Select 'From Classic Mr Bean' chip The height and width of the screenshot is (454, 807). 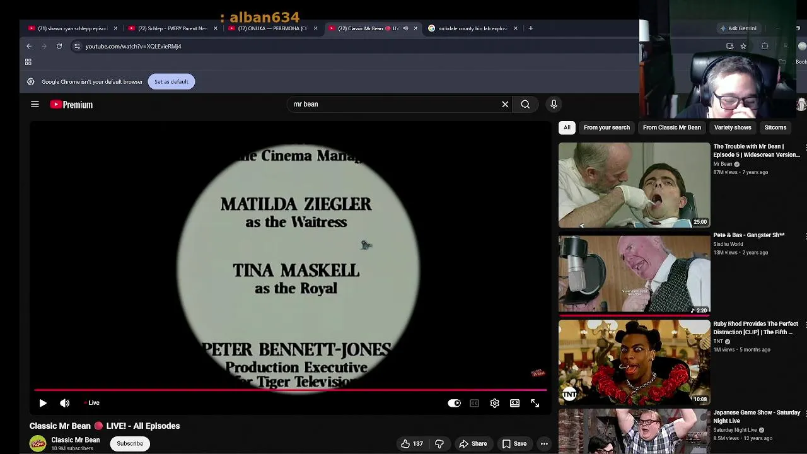[672, 128]
